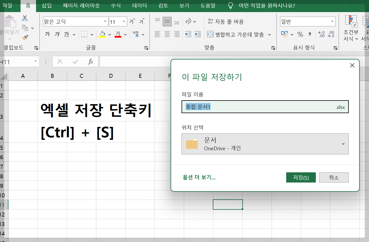Click the Percent Style icon
This screenshot has width=369, height=242.
pyautogui.click(x=300, y=34)
